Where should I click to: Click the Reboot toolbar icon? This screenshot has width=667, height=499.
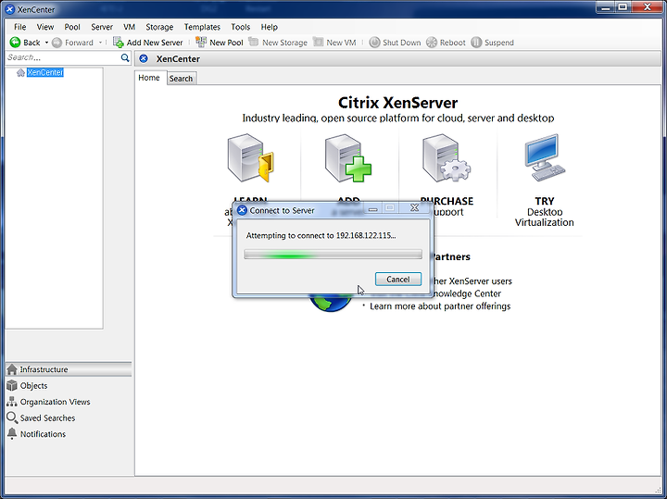point(432,43)
